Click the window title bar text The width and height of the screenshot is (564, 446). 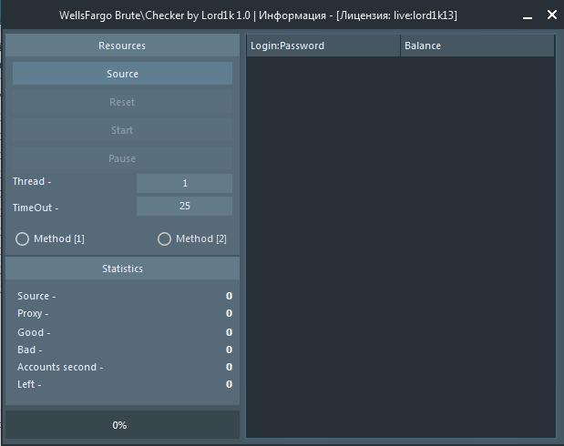click(258, 15)
